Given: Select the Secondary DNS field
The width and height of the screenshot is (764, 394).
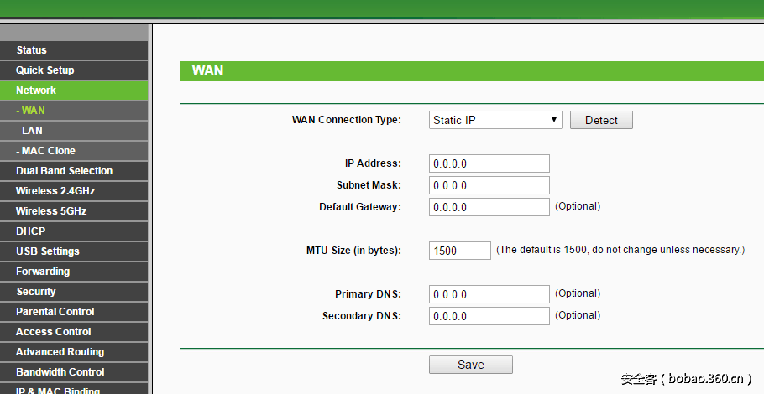Looking at the screenshot, I should (489, 316).
